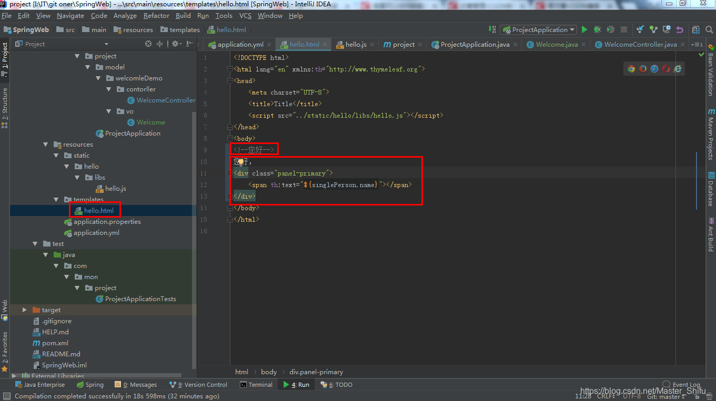Screen dimensions: 716x401
Task: Collapse the resources folder
Action: (46, 145)
